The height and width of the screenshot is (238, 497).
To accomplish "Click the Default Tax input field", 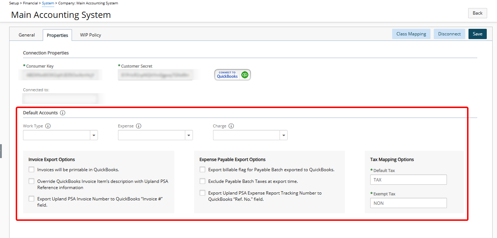I will click(409, 180).
